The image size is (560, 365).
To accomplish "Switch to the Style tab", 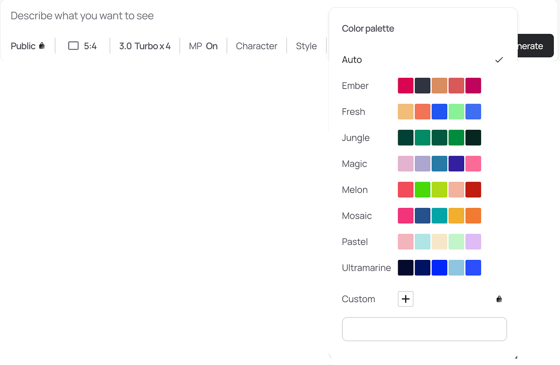I will (306, 45).
